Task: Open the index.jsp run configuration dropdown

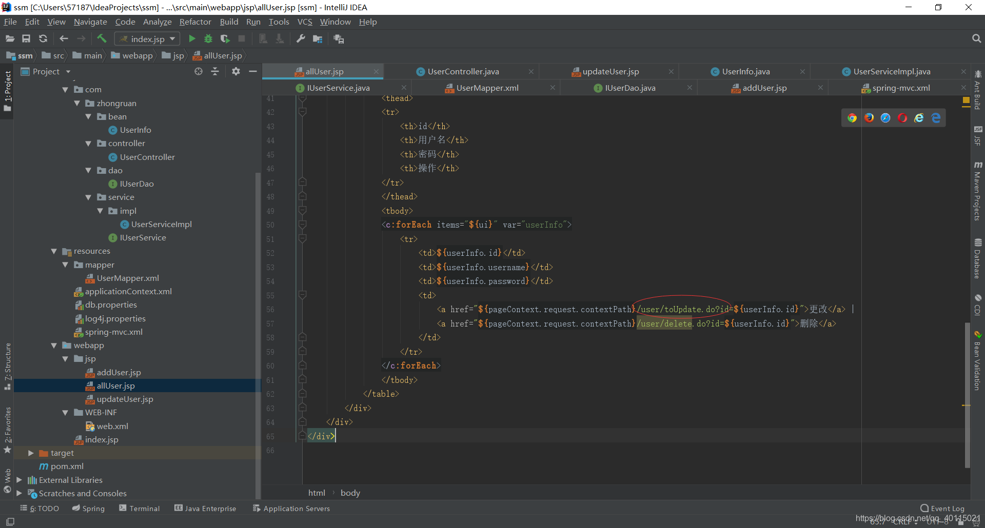Action: coord(147,39)
